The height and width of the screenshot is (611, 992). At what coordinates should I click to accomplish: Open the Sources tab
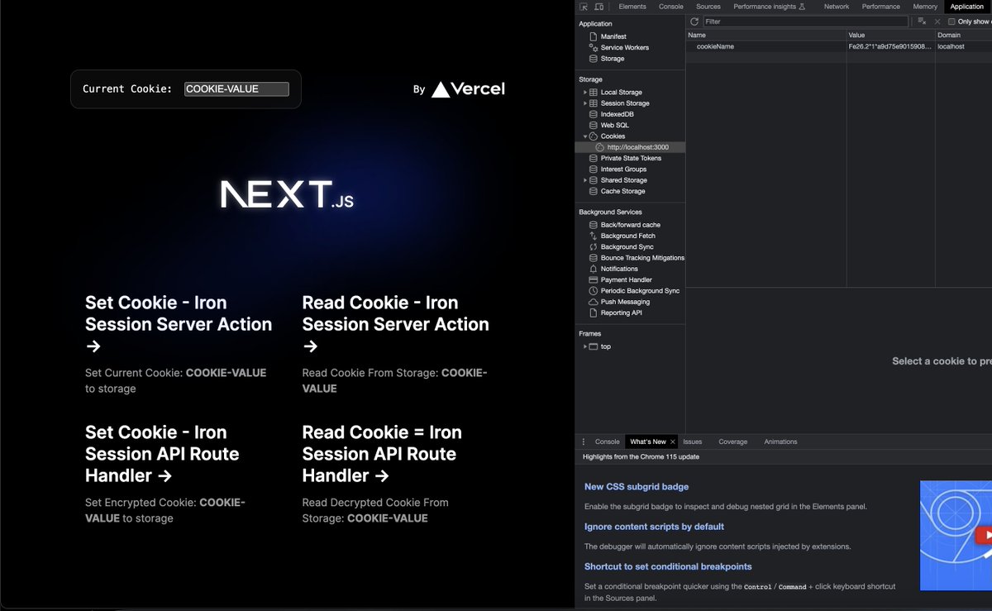(x=708, y=7)
